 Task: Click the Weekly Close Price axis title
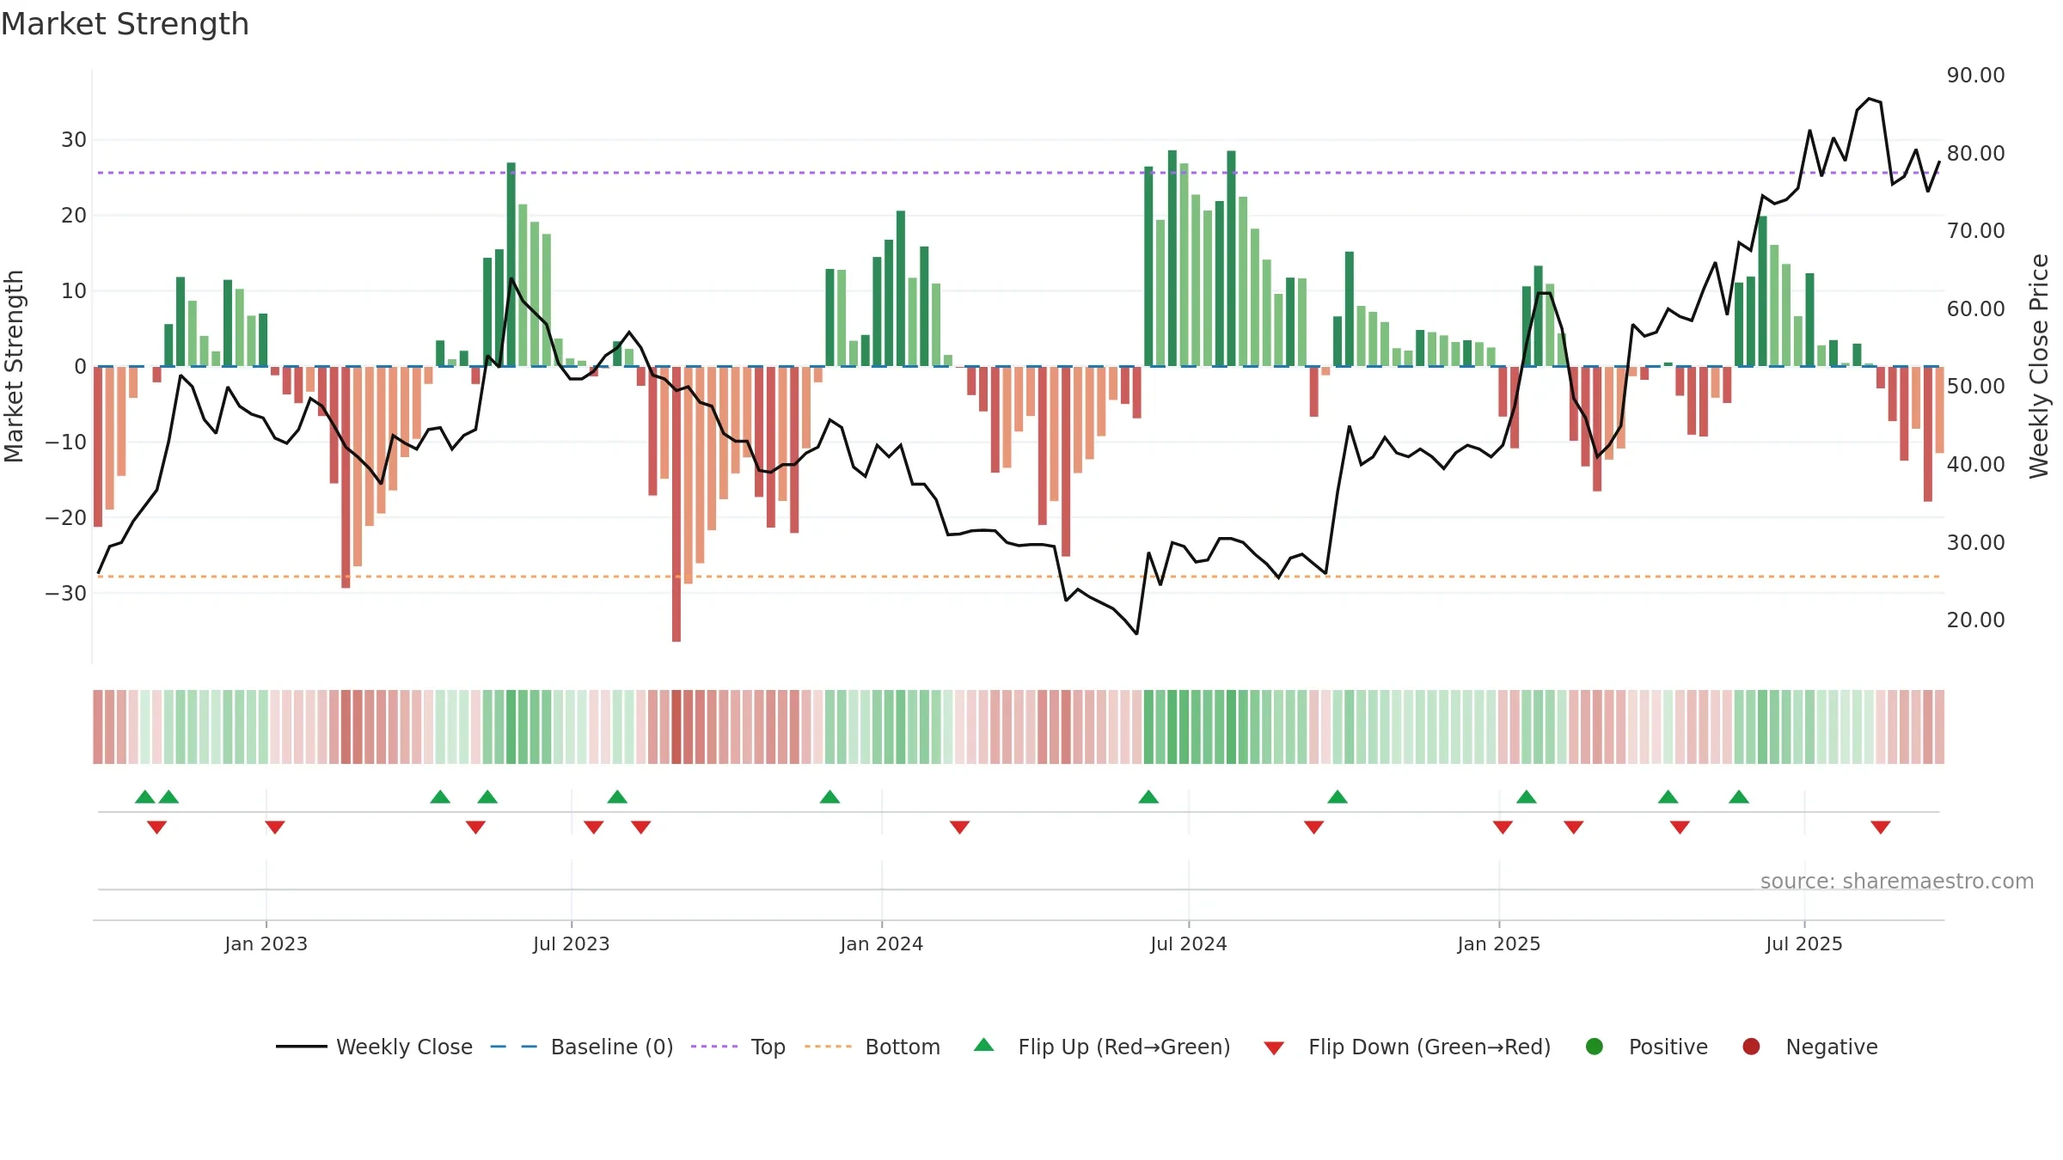(2039, 366)
